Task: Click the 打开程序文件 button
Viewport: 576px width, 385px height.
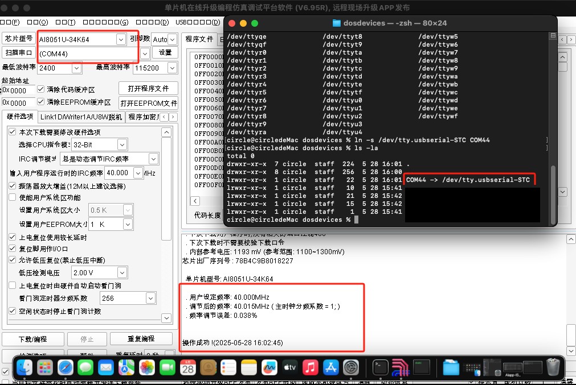Action: click(148, 88)
